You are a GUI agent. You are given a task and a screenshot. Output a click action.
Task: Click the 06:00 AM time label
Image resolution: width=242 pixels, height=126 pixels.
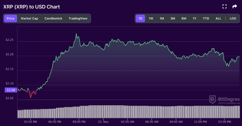(x=152, y=122)
